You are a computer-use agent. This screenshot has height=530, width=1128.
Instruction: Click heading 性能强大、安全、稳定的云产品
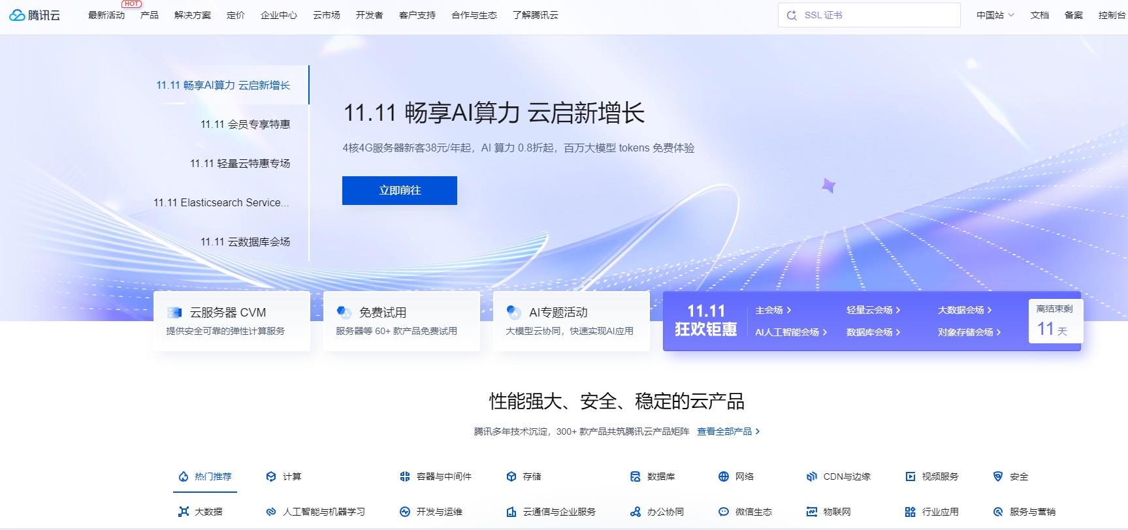tap(617, 401)
